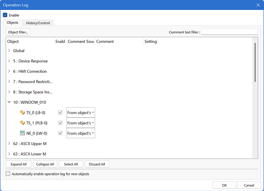Focus the Comment text filter field
Screen dimensions: 264x191
230,32
